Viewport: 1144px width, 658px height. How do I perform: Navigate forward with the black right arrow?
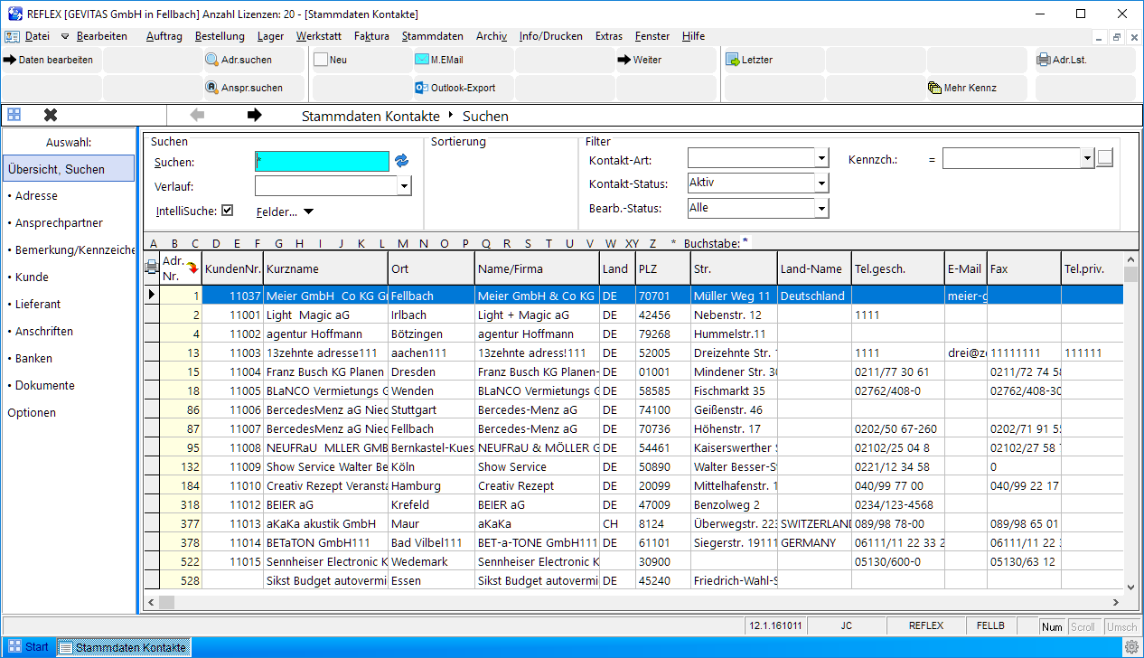pos(254,115)
